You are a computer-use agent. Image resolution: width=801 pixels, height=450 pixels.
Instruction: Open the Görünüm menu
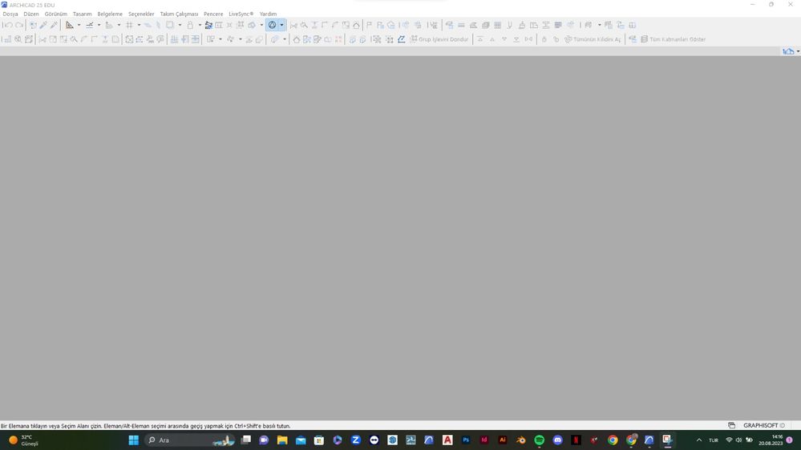(55, 14)
